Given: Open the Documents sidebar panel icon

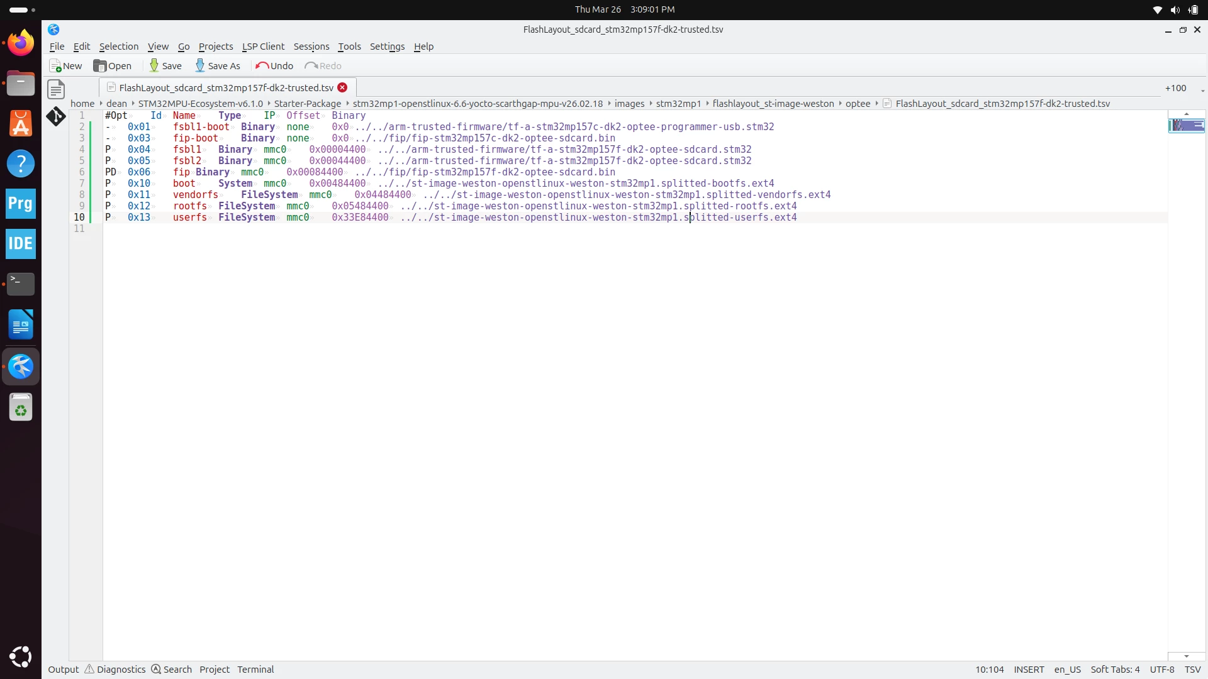Looking at the screenshot, I should pos(56,89).
